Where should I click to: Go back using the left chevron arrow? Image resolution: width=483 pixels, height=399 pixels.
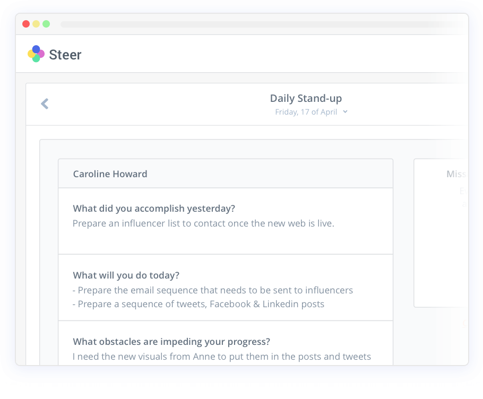[45, 104]
